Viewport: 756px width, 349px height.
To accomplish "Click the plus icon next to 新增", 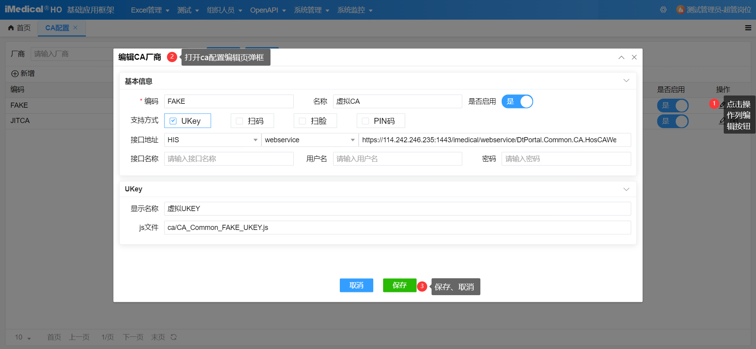I will [15, 73].
